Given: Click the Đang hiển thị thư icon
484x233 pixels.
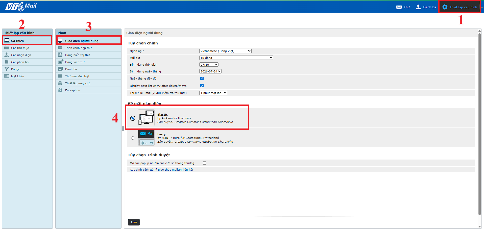Looking at the screenshot, I should 60,55.
